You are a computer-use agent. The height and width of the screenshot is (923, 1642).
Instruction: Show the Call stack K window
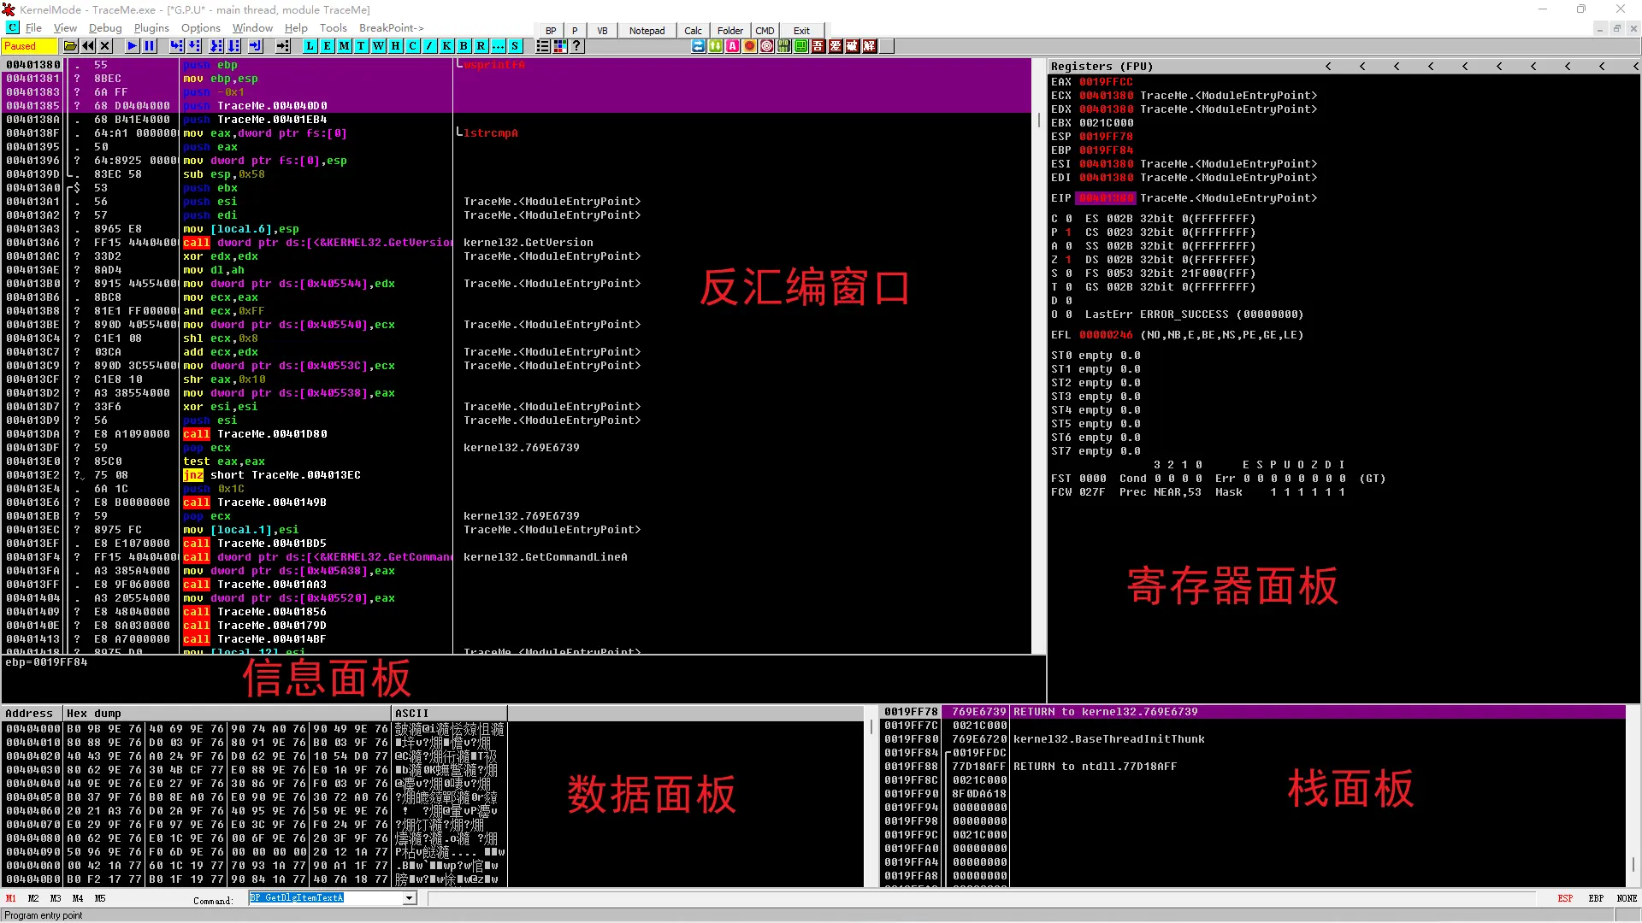coord(446,46)
